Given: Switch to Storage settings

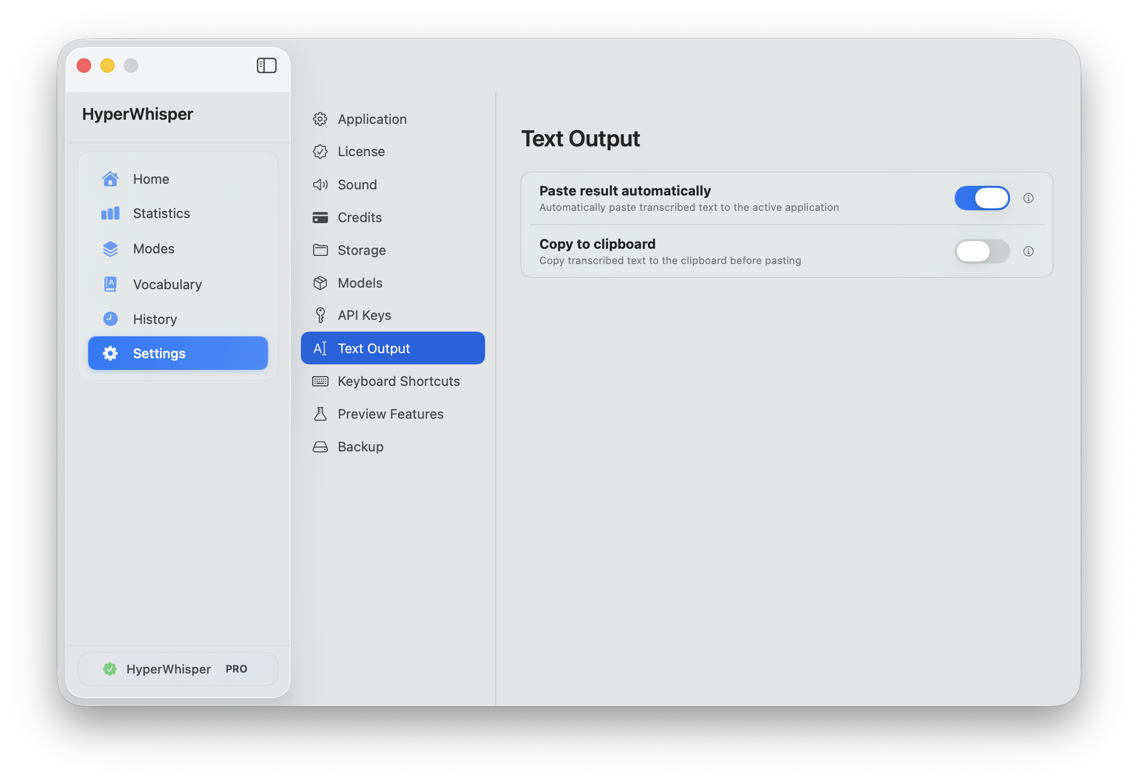Looking at the screenshot, I should point(393,250).
